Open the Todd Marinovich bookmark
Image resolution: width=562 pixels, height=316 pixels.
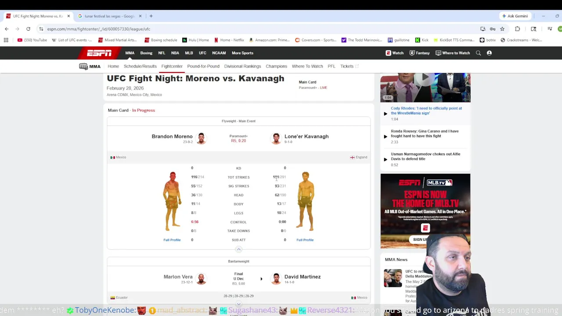click(x=362, y=40)
